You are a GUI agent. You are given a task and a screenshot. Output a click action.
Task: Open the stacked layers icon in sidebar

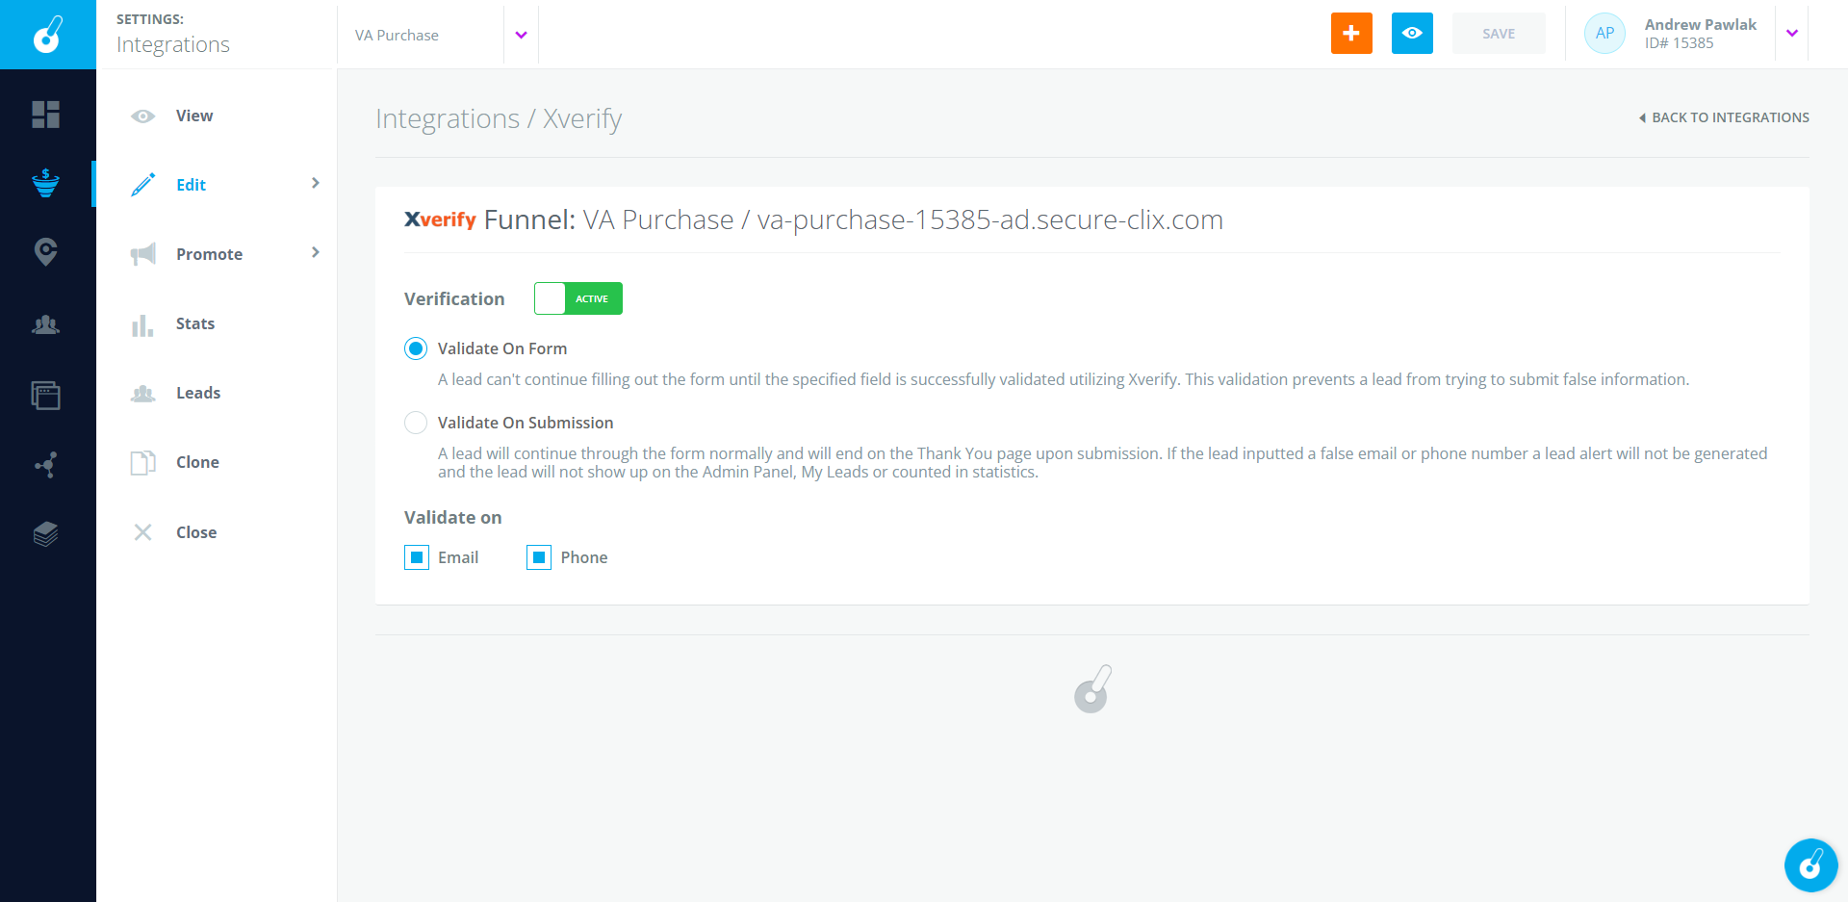coord(45,533)
